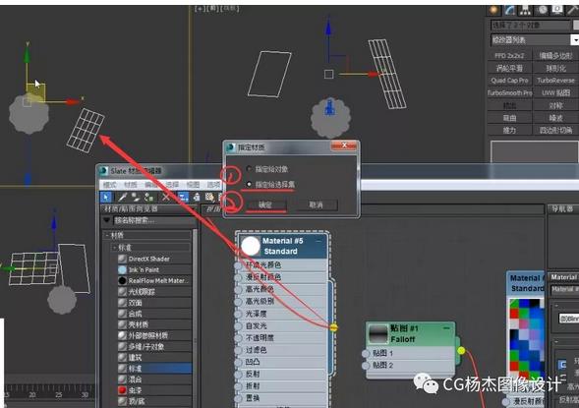This screenshot has width=579, height=408.
Task: Collapse the 材质 group in the browser
Action: [x=107, y=235]
